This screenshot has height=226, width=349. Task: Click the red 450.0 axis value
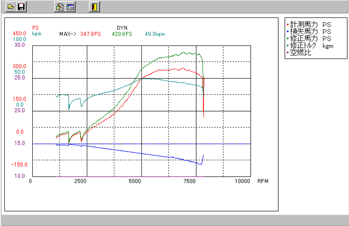[19, 34]
